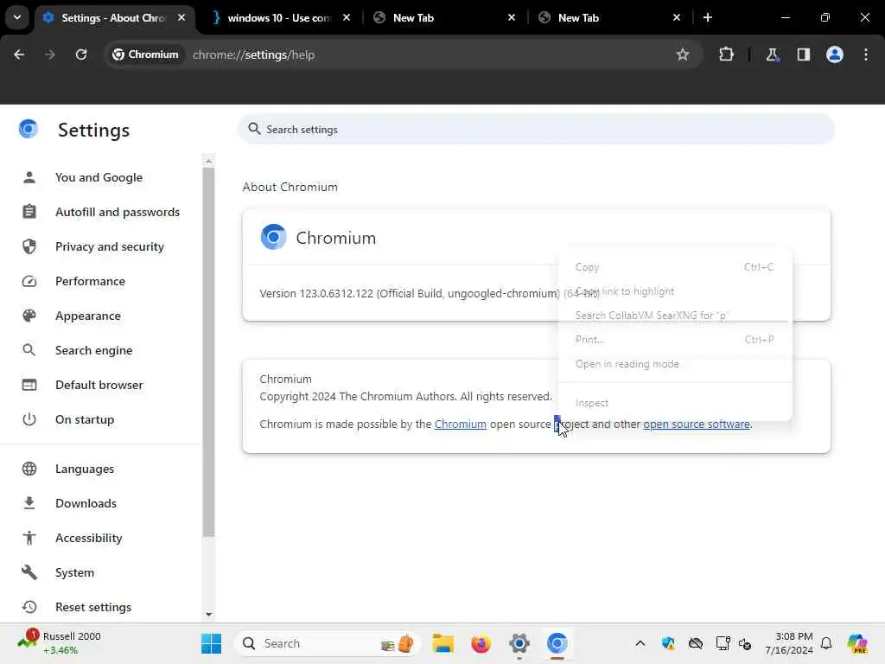Screen dimensions: 885x664
Task: Choose Print... in the context menu
Action: [x=674, y=339]
